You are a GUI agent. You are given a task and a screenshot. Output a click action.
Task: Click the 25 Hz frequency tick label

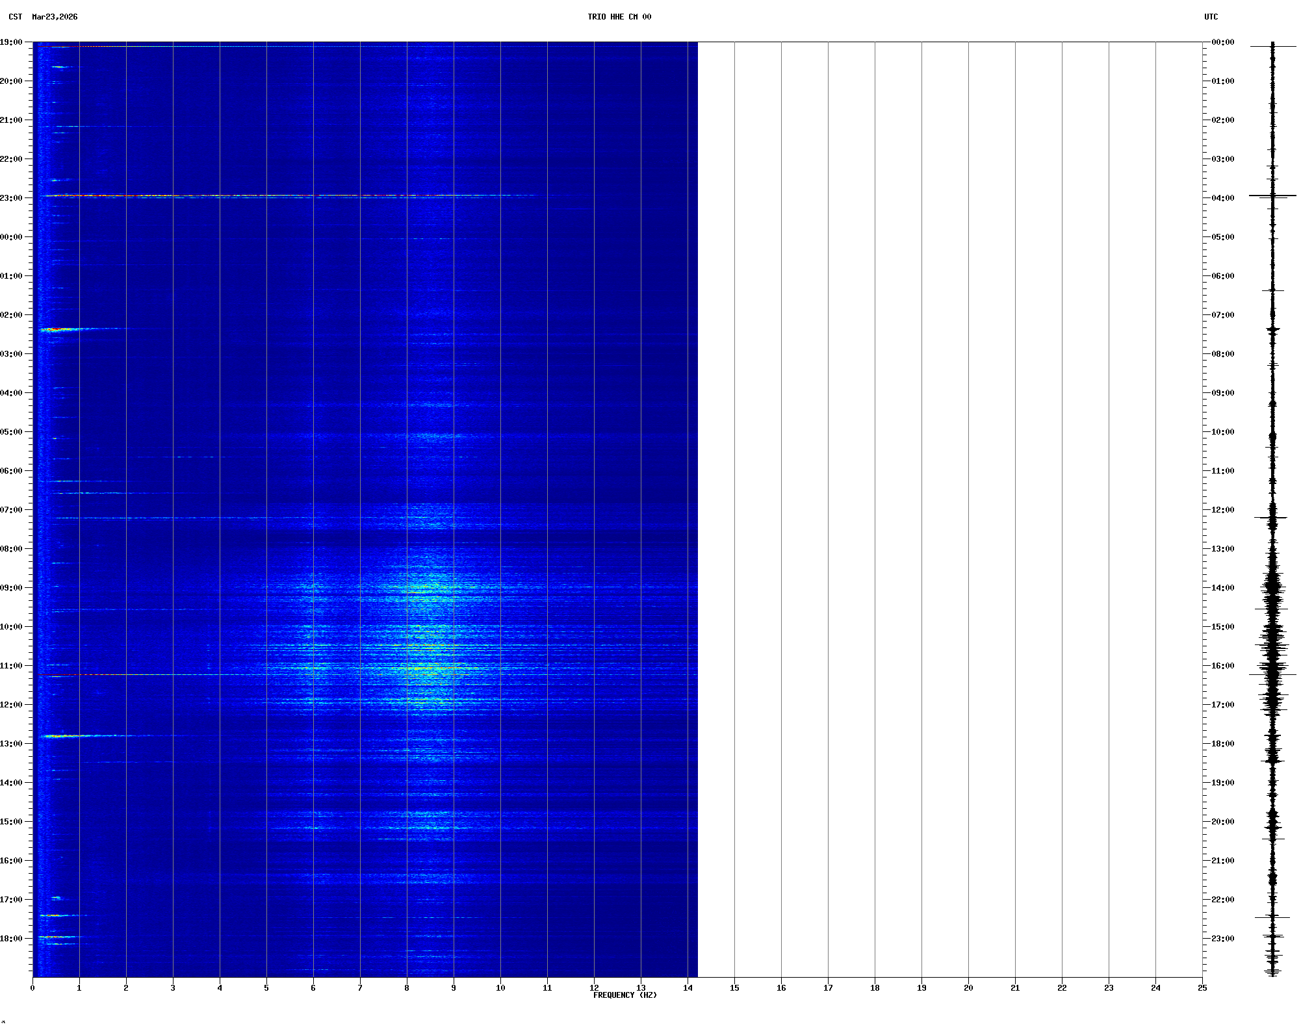pyautogui.click(x=1202, y=988)
